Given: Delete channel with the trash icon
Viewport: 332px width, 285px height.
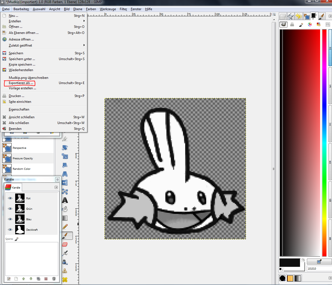Looking at the screenshot, I should pos(54,279).
